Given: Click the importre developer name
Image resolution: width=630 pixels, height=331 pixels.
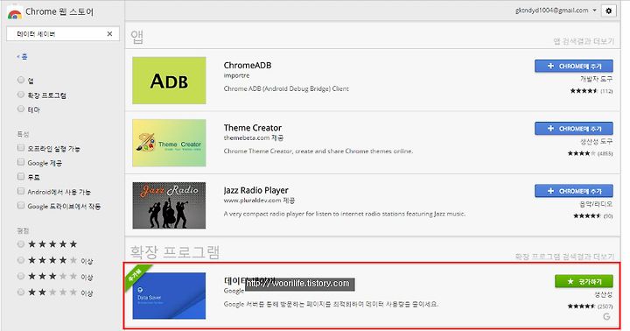Looking at the screenshot, I should (236, 75).
